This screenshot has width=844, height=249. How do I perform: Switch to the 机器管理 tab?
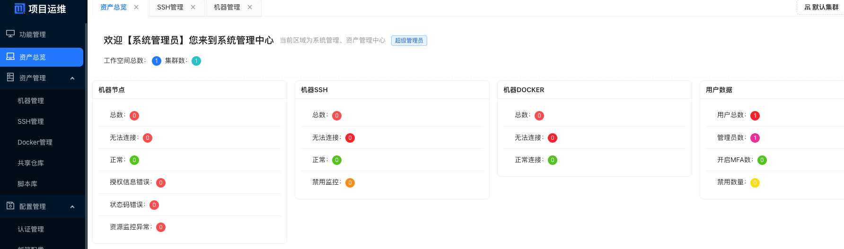(x=227, y=7)
